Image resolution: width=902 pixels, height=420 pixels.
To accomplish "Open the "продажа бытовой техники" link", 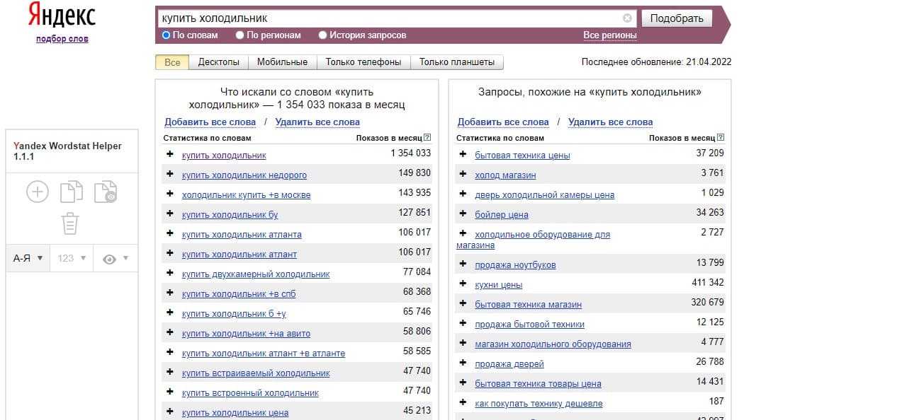I will 529,324.
